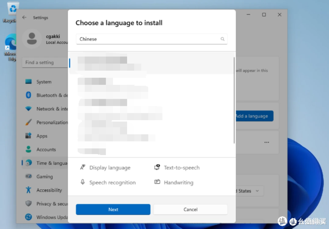Screen dimensions: 329x229
Task: Click the Chinese search field
Action: click(x=151, y=39)
